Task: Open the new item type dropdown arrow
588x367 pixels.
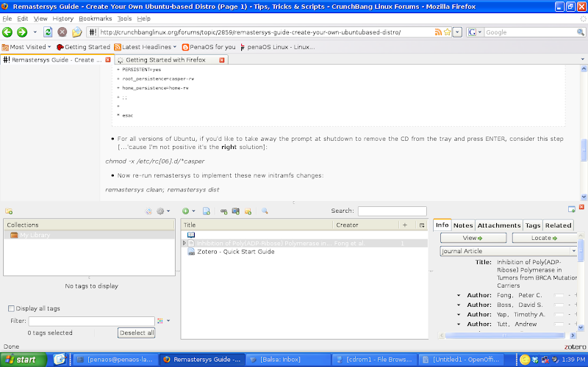Action: click(193, 211)
